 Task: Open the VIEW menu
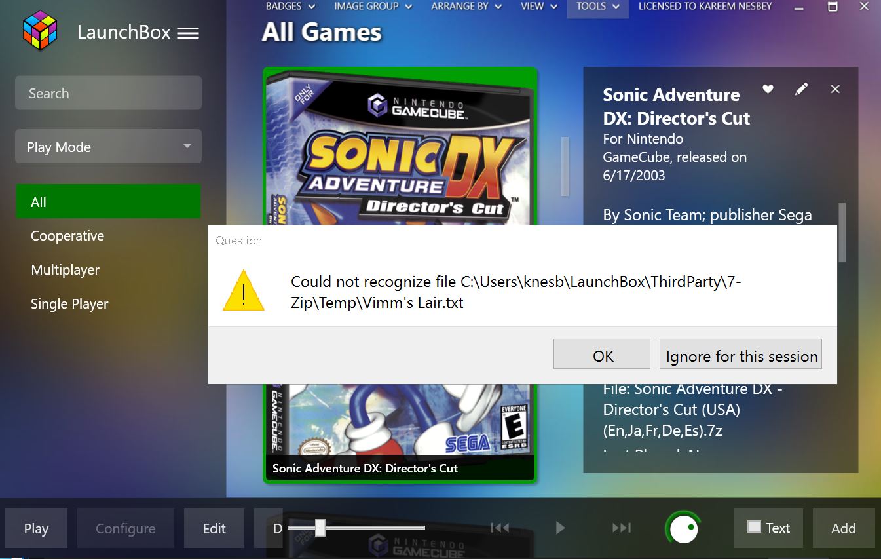(539, 7)
